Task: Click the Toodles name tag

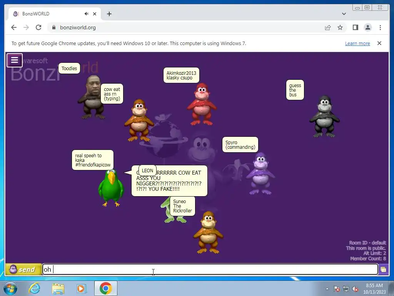Action: pos(69,68)
